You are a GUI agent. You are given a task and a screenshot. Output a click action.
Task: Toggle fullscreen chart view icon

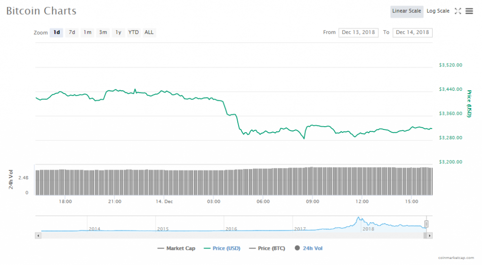click(x=458, y=11)
